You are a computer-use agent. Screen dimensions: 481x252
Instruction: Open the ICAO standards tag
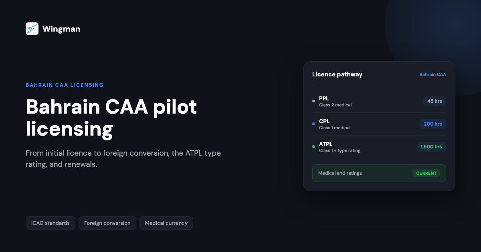pyautogui.click(x=51, y=223)
